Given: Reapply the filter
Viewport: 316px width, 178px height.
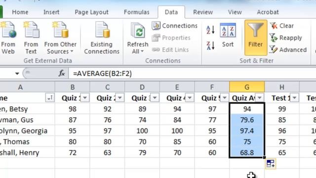Looking at the screenshot, I should 286,38.
